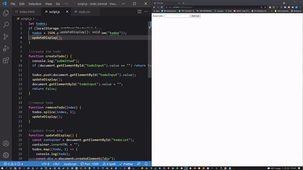
Task: Click the browser profile avatar icon
Action: (296, 7)
